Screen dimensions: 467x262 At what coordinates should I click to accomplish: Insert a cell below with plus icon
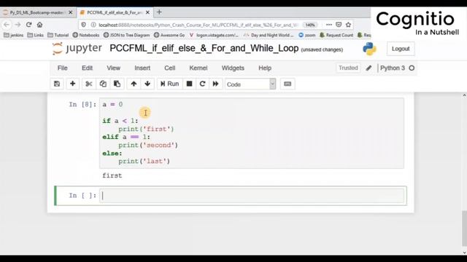click(x=72, y=84)
